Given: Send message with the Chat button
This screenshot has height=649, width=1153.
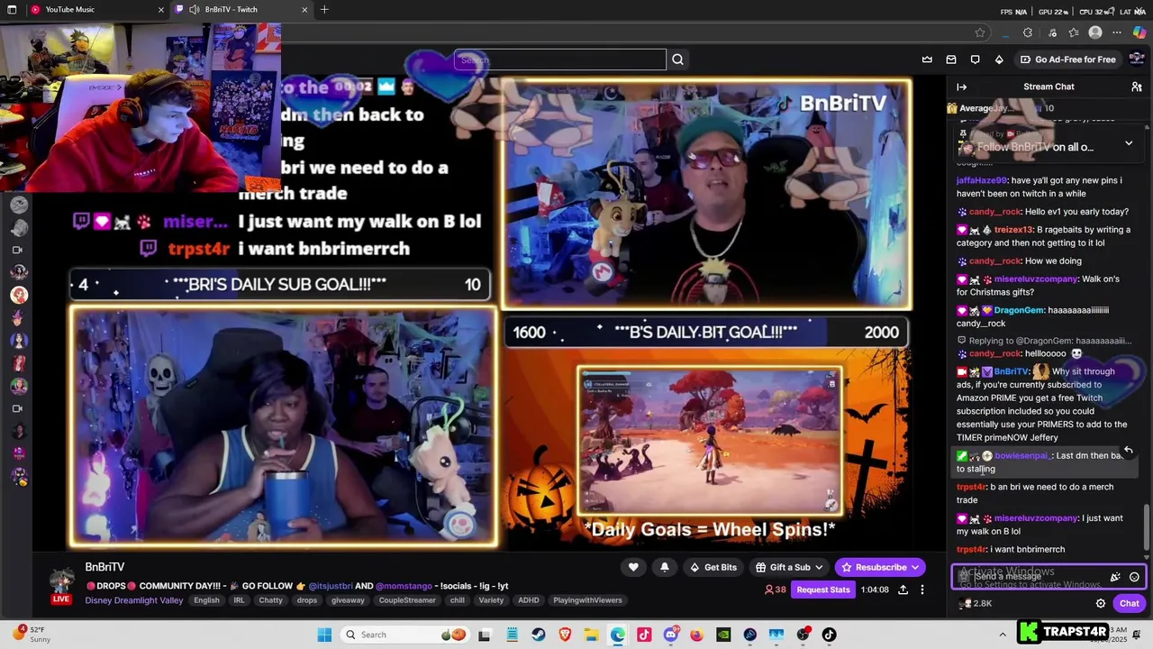Looking at the screenshot, I should (x=1130, y=603).
